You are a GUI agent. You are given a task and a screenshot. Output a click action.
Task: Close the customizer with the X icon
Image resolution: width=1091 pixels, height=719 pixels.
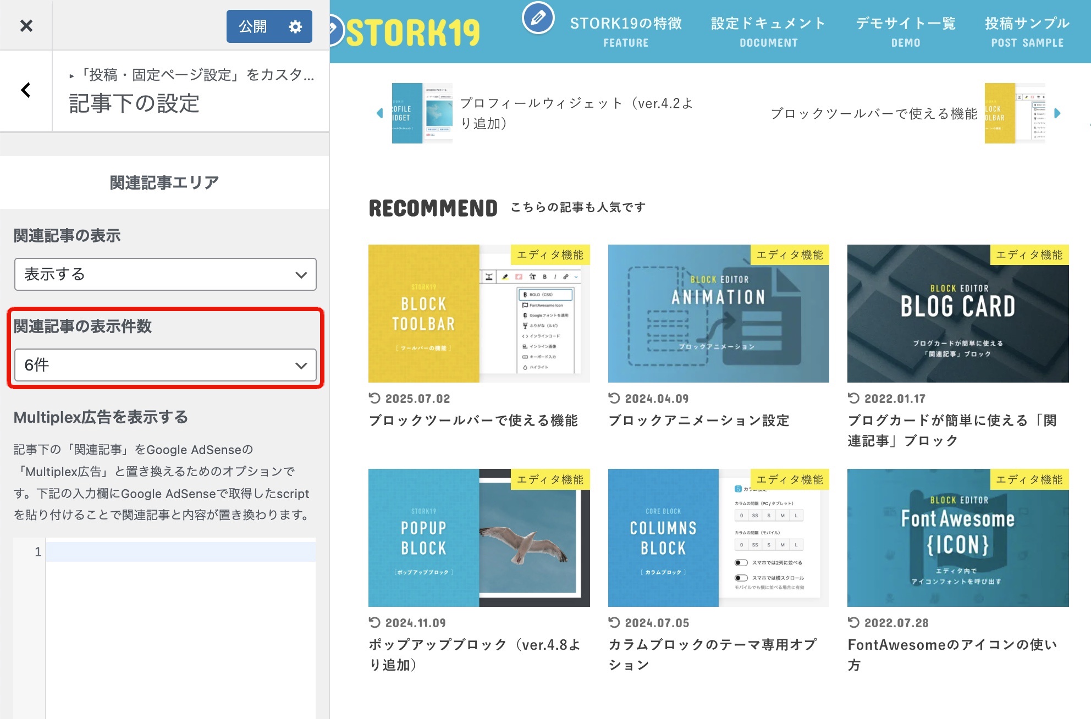coord(26,26)
